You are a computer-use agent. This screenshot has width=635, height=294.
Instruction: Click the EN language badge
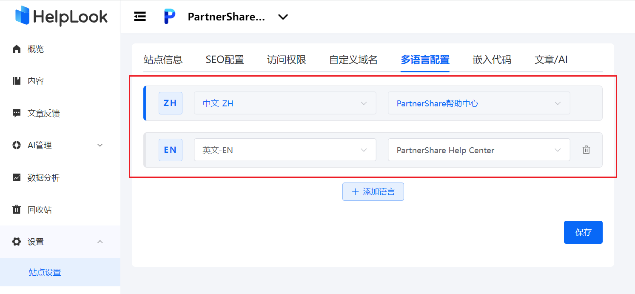[x=171, y=150]
